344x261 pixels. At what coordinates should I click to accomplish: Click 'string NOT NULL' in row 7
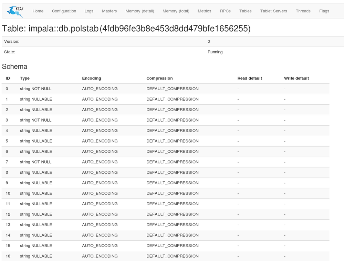point(35,162)
